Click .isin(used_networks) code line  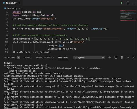click(x=62, y=49)
